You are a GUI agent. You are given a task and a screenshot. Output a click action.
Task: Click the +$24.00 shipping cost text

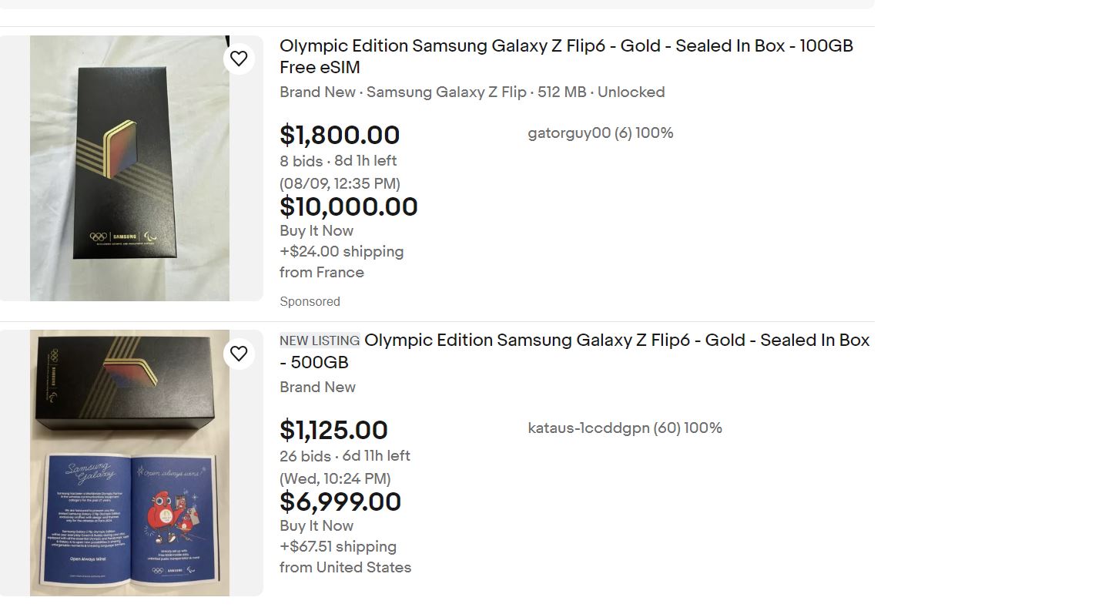pos(342,251)
